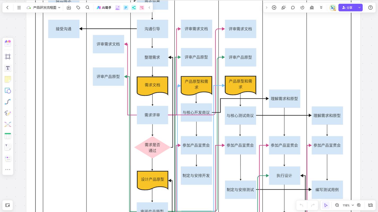378x212 pixels.
Task: Select the yellow 设计产品原型 shape
Action: [152, 180]
